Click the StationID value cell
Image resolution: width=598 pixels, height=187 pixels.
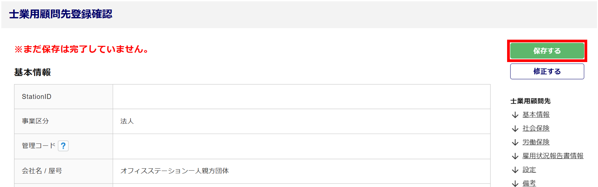(x=301, y=97)
